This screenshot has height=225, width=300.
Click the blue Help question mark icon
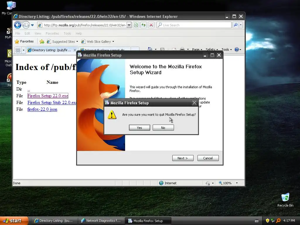point(237,49)
